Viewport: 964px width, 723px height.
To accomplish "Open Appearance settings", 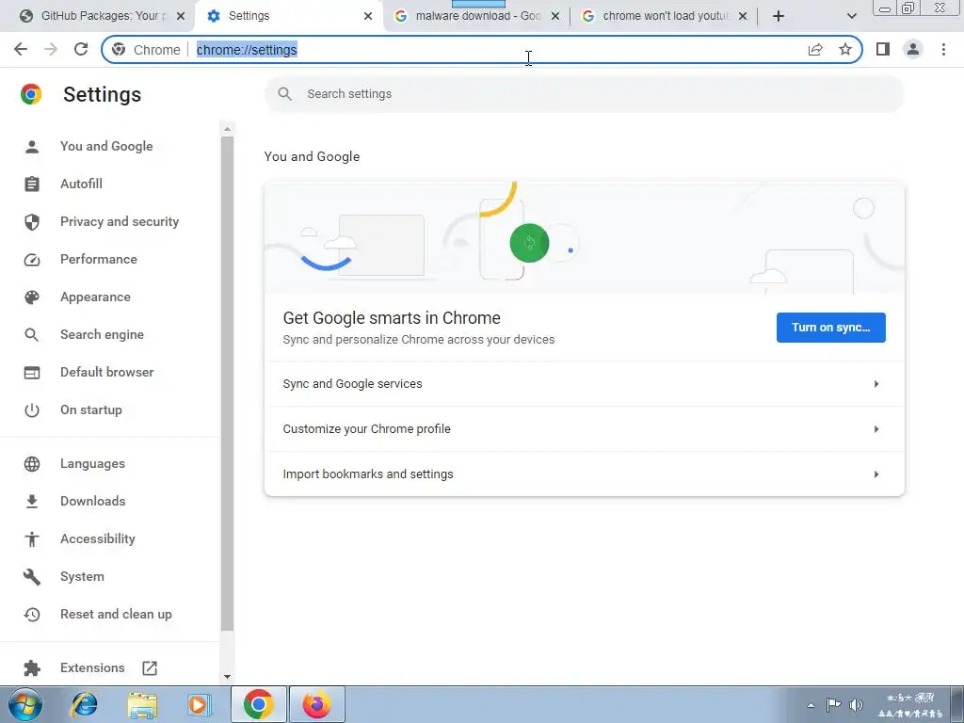I will point(95,297).
